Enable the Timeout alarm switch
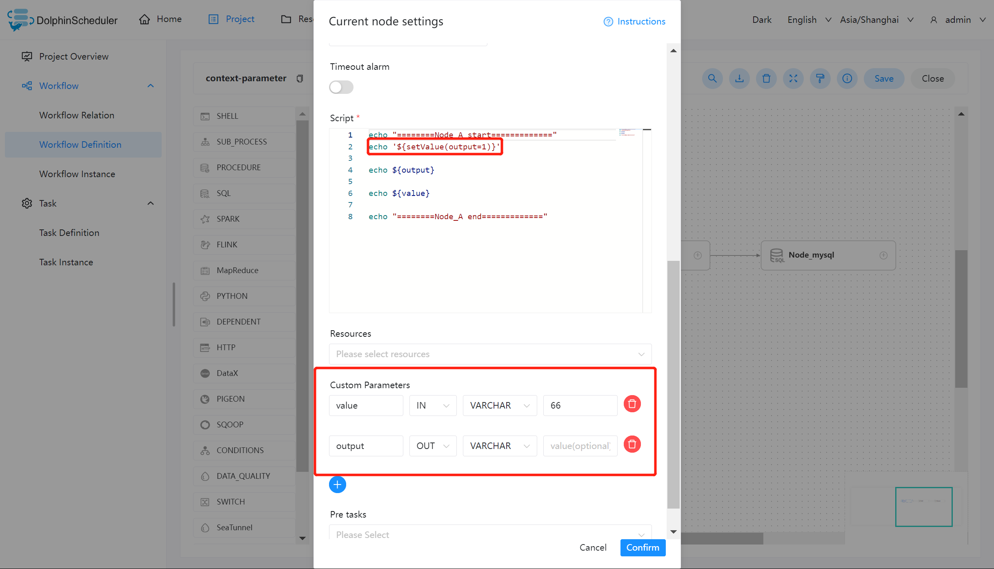 click(341, 87)
